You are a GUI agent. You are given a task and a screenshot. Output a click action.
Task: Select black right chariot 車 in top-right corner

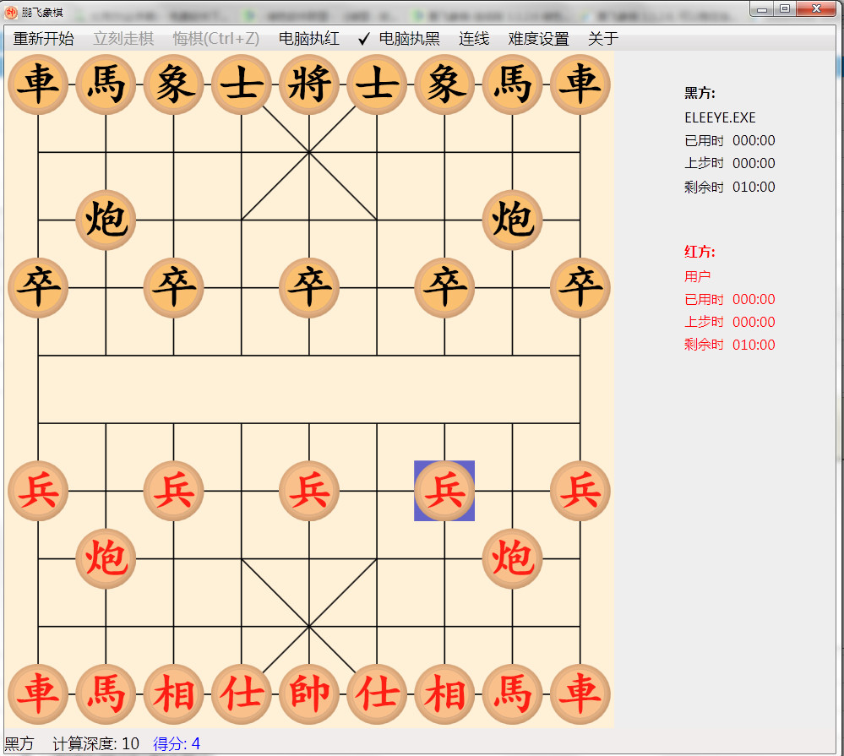pos(580,84)
